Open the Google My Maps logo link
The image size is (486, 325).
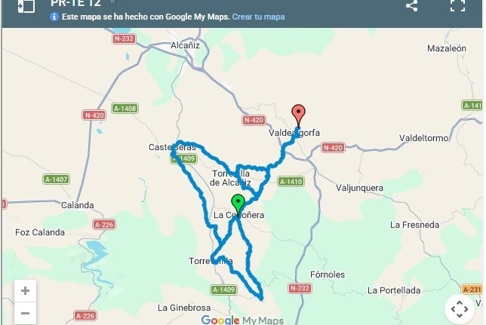click(x=242, y=320)
